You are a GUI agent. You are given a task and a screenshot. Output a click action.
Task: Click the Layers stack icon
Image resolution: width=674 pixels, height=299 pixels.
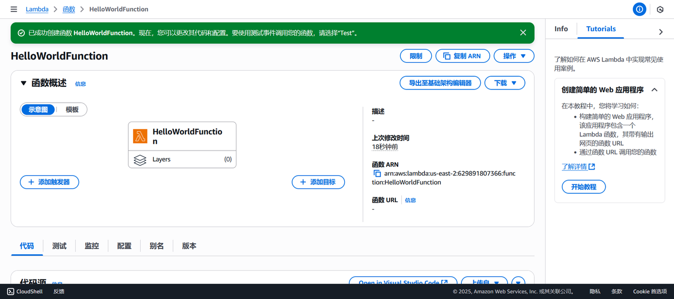click(x=140, y=160)
